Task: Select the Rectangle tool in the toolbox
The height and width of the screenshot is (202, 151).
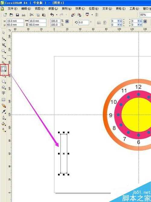Action: pos(4,69)
